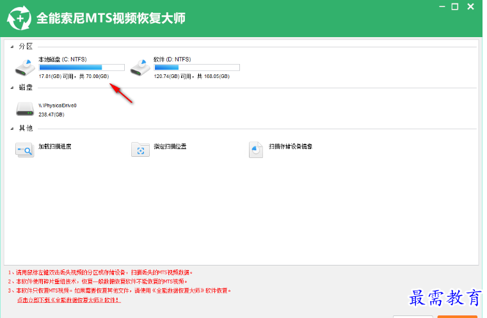Viewport: 487px width, 318px height.
Task: Select the 指定扫描位置 label
Action: (x=170, y=147)
